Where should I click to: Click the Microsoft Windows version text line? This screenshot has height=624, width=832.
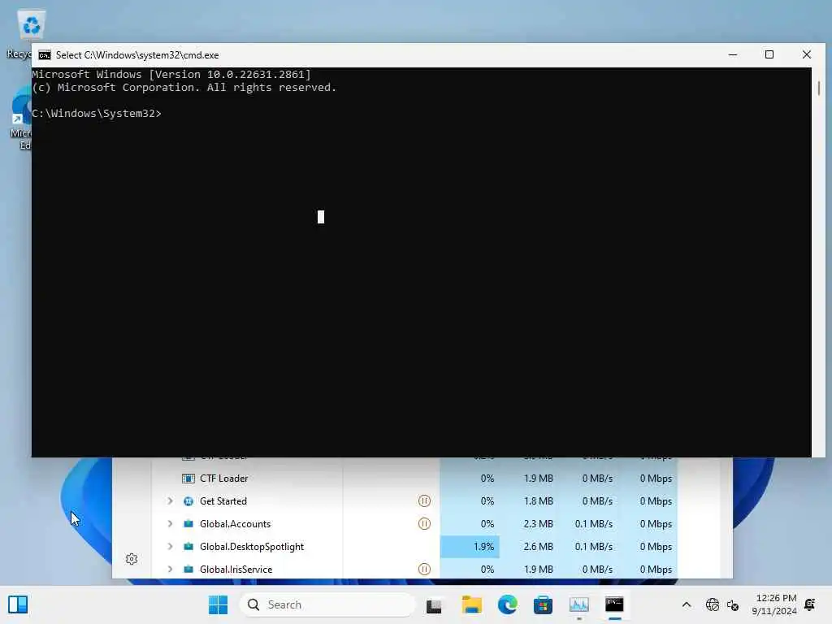171,74
